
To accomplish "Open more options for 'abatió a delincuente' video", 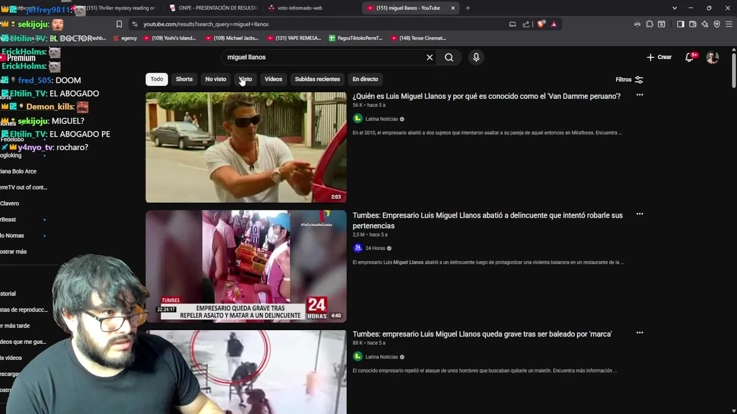I will click(640, 214).
